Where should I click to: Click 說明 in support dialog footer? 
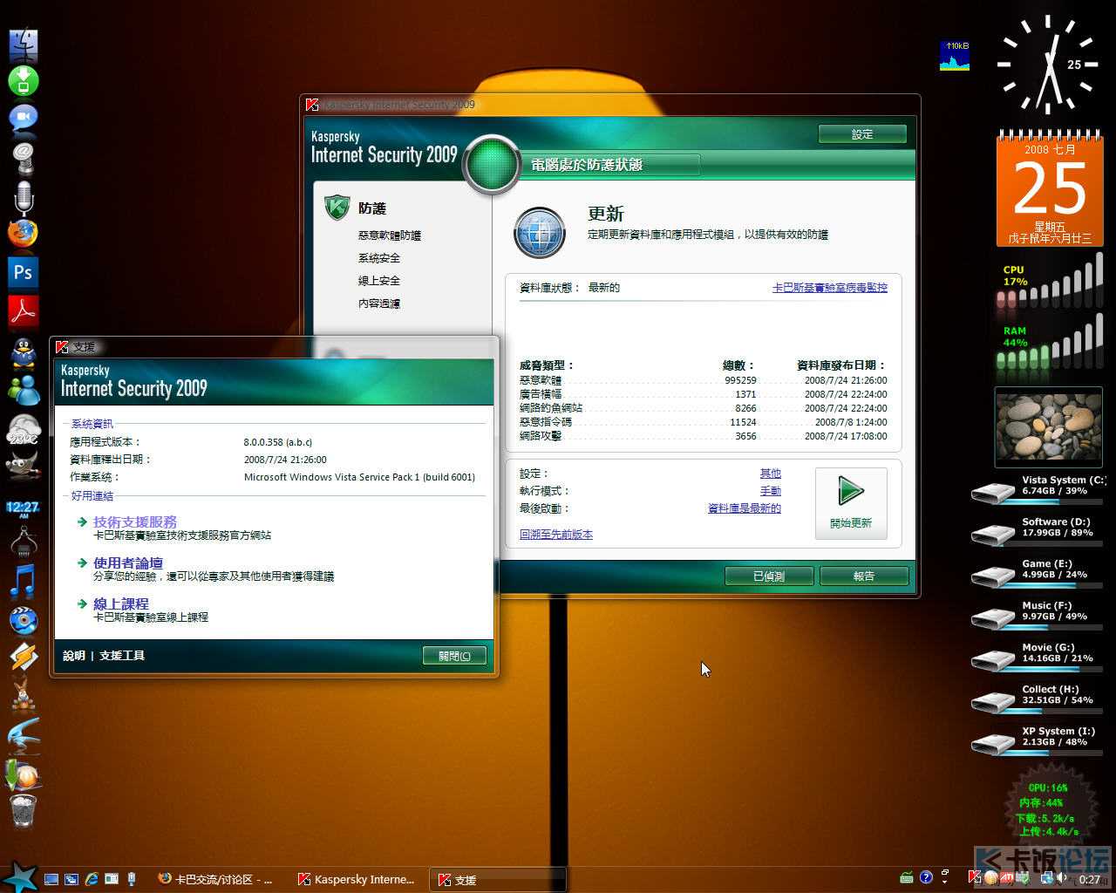[74, 656]
